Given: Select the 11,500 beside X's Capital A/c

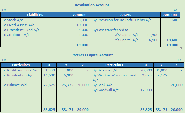Looking at the screenshot, I should pyautogui.click(x=153, y=35).
